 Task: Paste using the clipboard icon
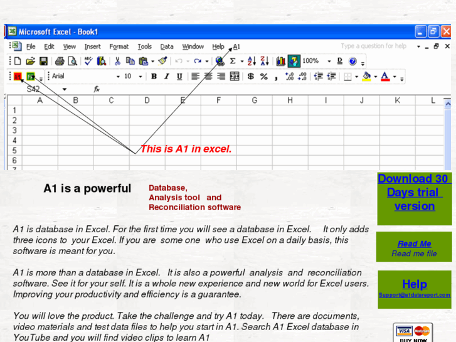pos(144,61)
